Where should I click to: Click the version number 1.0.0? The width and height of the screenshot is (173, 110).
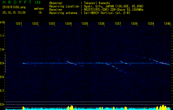coord(37,2)
